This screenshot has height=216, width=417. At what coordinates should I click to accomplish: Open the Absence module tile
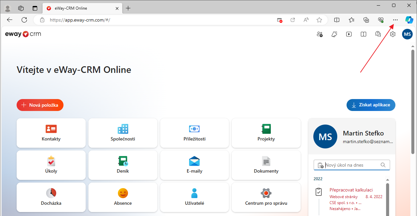click(x=123, y=197)
